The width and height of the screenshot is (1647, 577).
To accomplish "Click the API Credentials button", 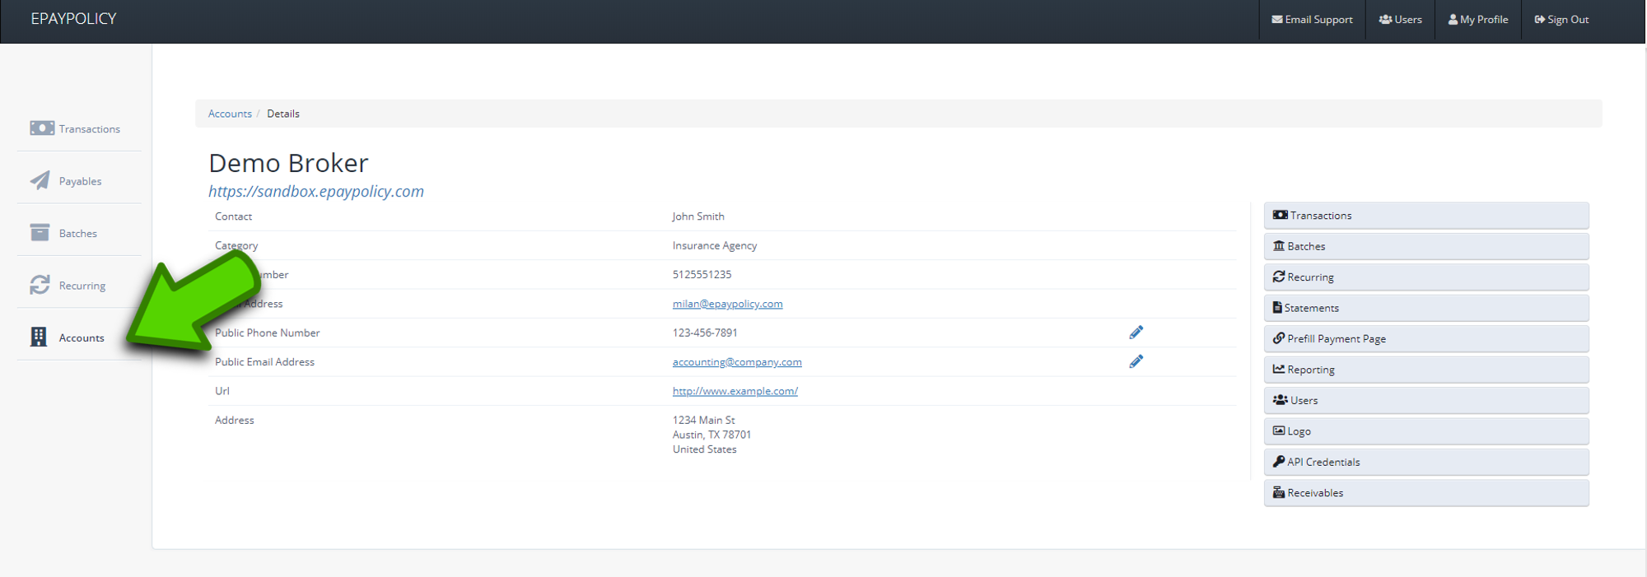I will pos(1426,462).
